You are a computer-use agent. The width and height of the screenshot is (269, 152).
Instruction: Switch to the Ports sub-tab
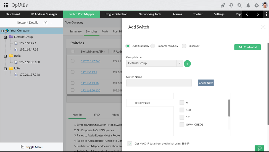(x=105, y=32)
